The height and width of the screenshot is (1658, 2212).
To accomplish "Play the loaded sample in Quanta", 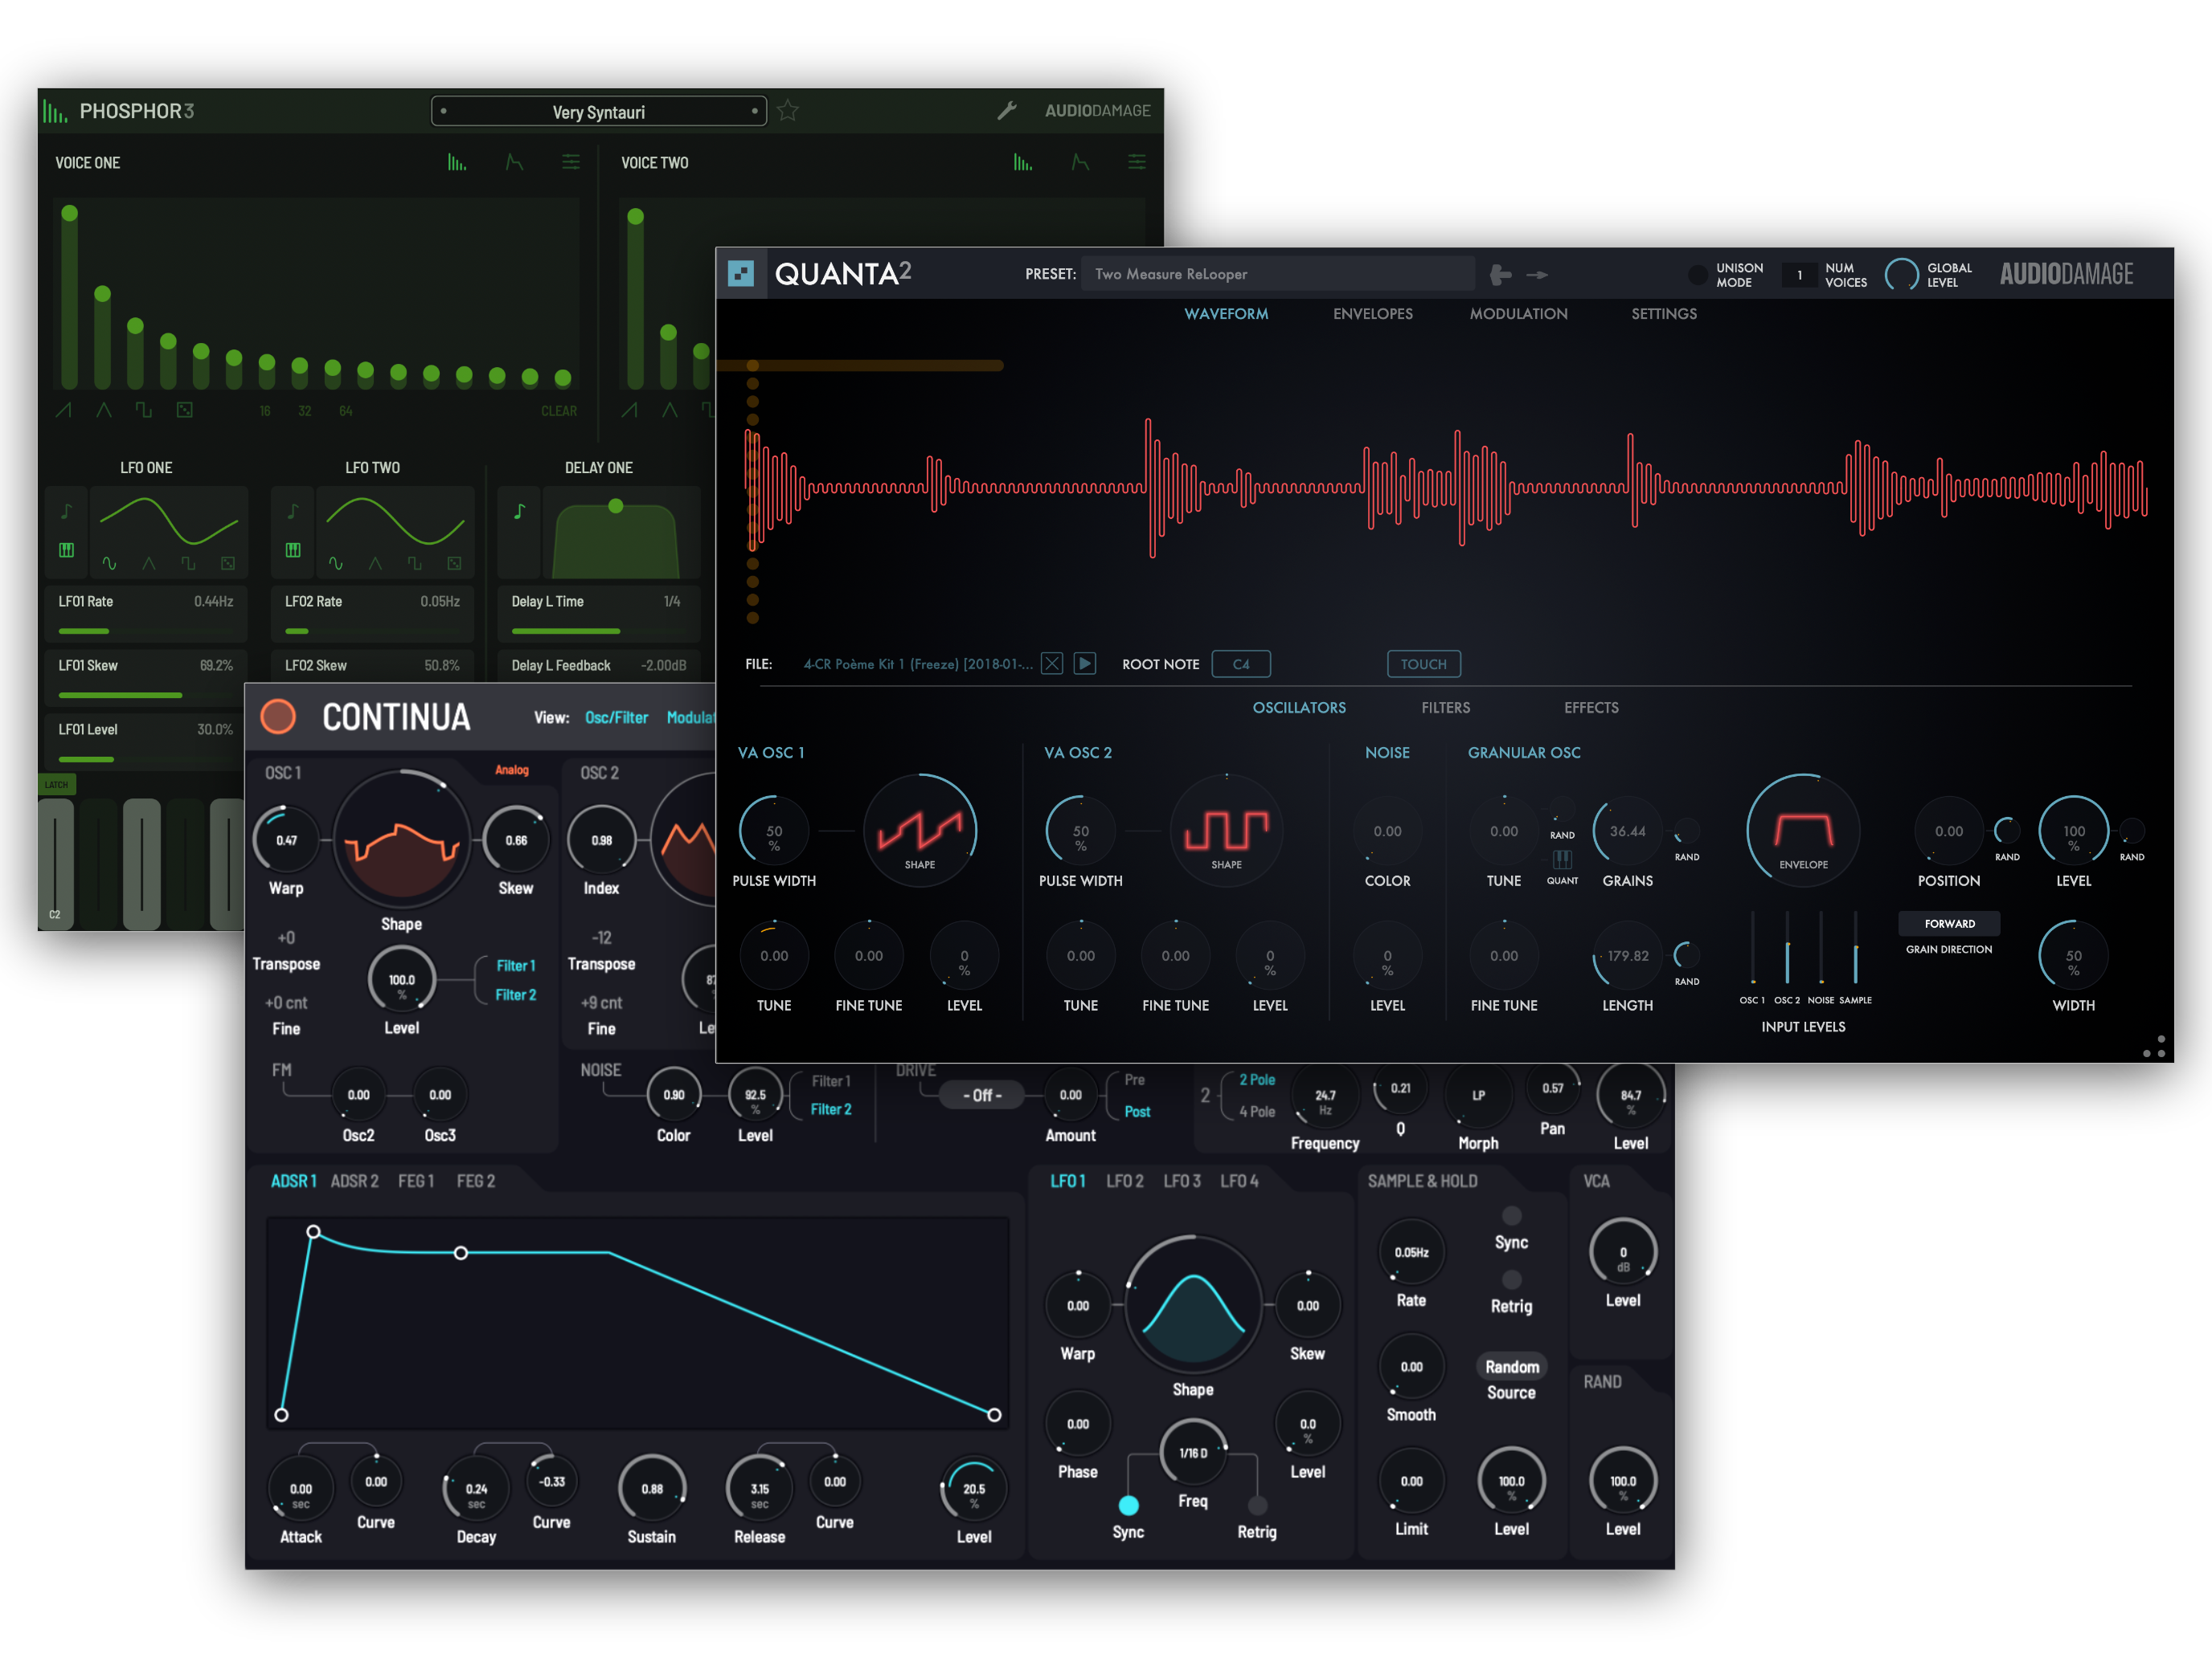I will click(1085, 664).
